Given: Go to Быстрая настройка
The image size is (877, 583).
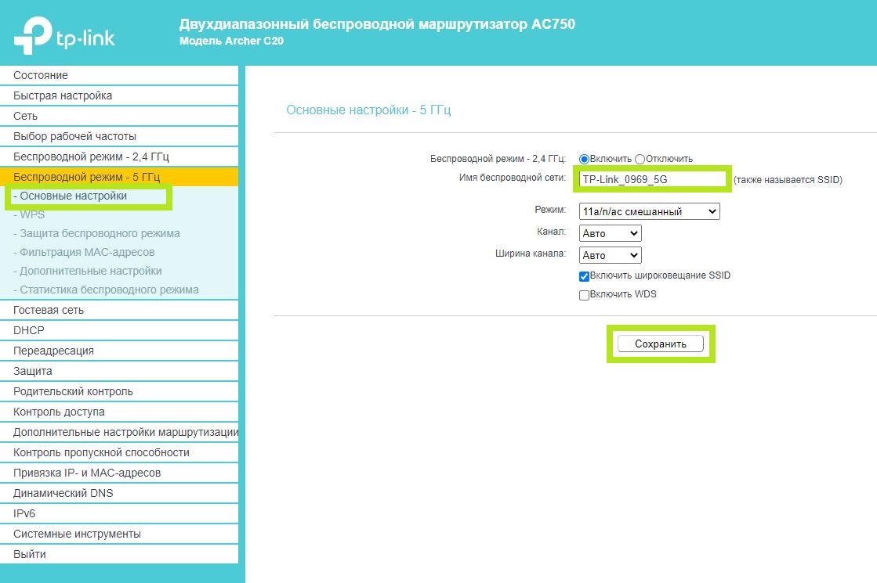Looking at the screenshot, I should 63,95.
